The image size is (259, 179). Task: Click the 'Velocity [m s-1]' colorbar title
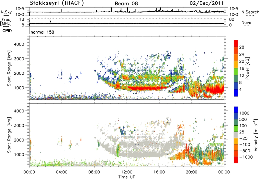(256, 135)
